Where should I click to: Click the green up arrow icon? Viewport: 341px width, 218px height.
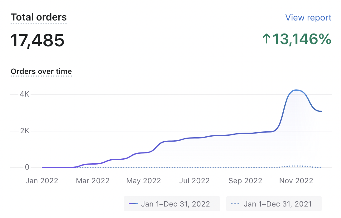tap(266, 39)
